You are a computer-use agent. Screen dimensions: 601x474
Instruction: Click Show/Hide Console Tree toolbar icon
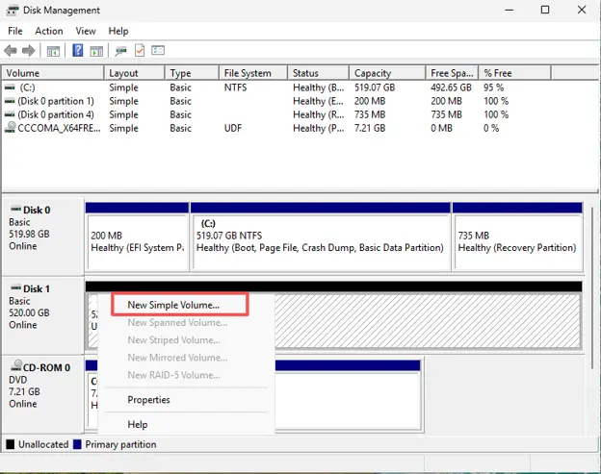click(x=53, y=51)
